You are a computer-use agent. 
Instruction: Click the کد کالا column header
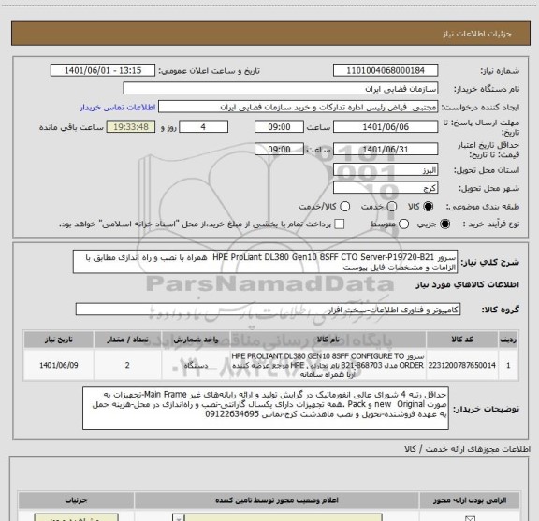pos(462,340)
